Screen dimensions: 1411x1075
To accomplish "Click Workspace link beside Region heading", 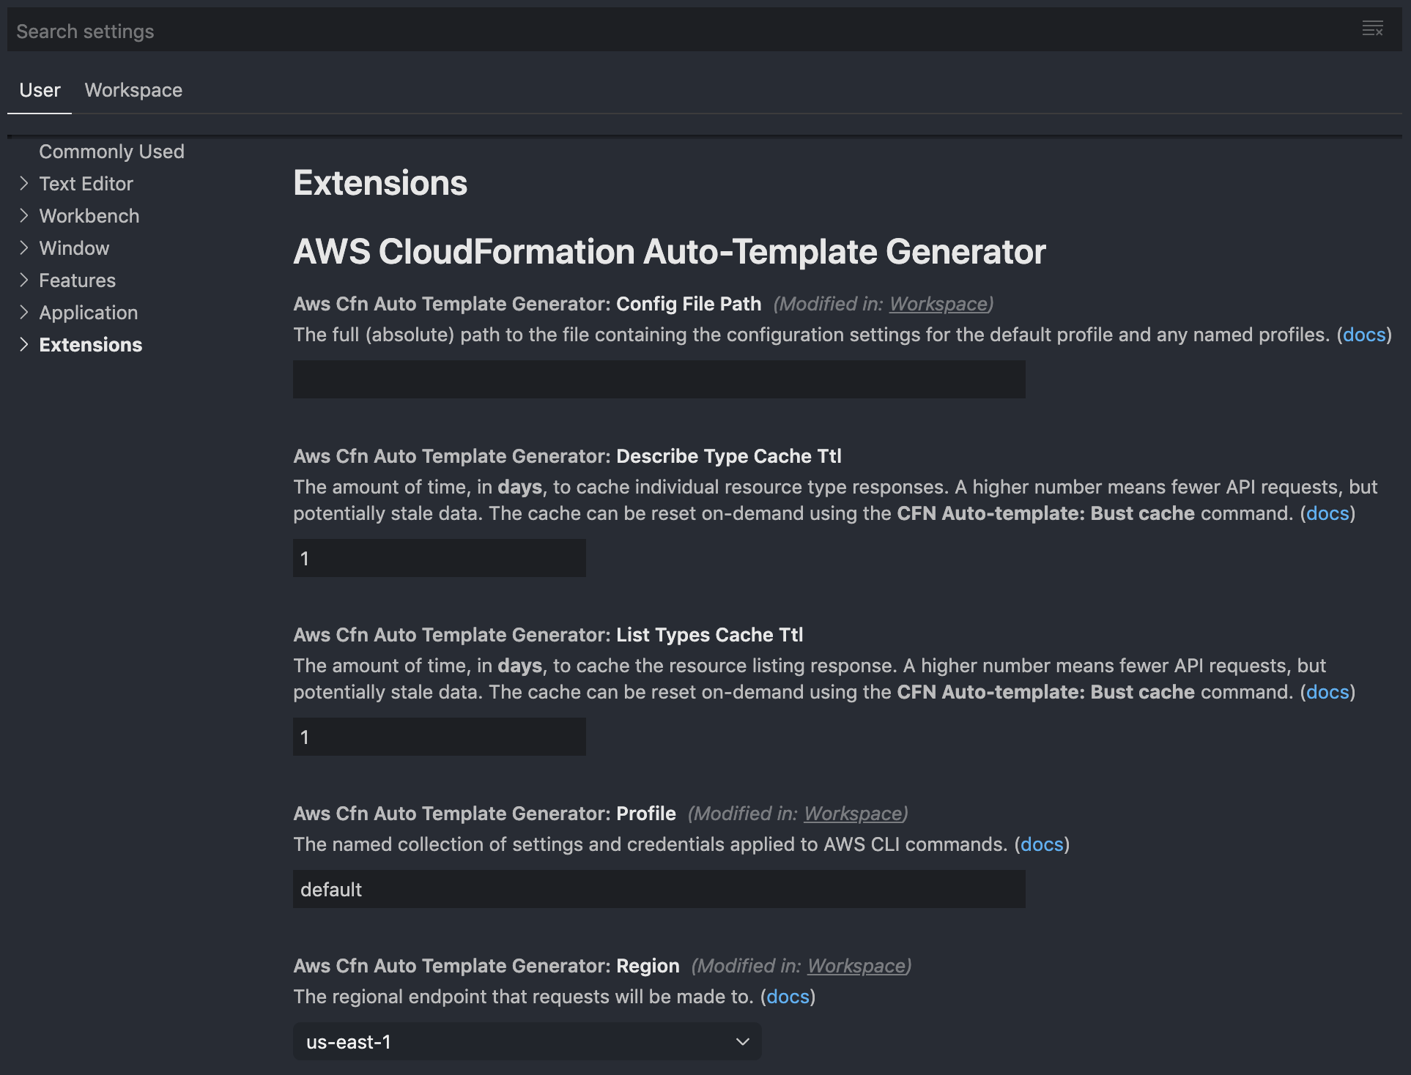I will (x=856, y=966).
